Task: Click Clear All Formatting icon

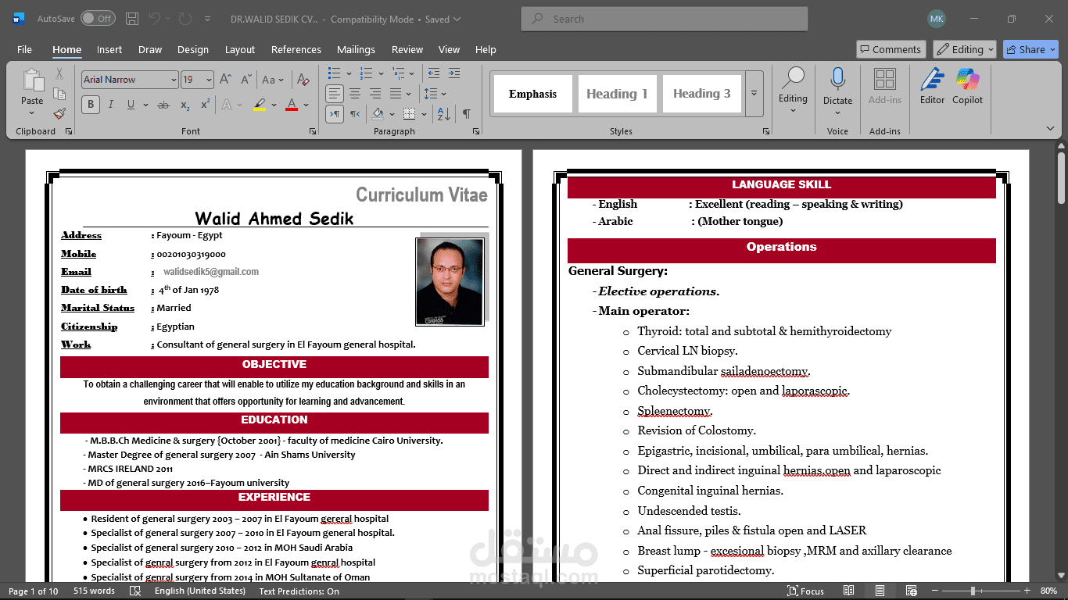Action: [303, 80]
